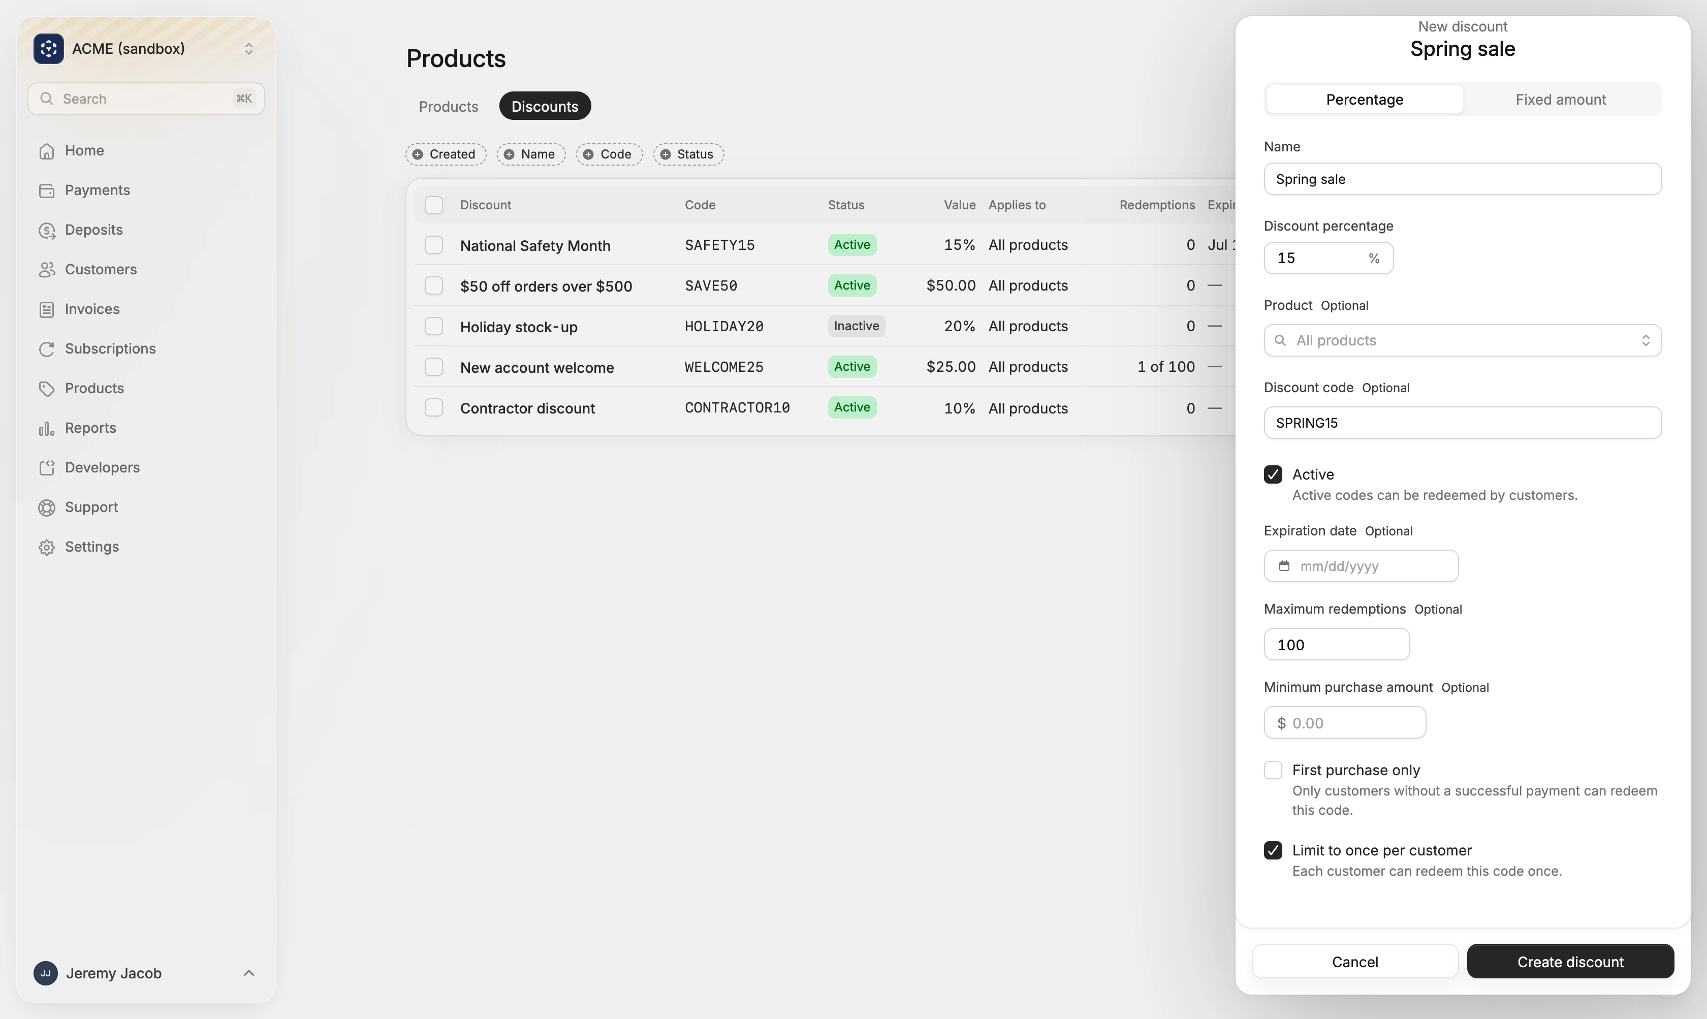Enable First purchase only checkbox

pos(1273,771)
